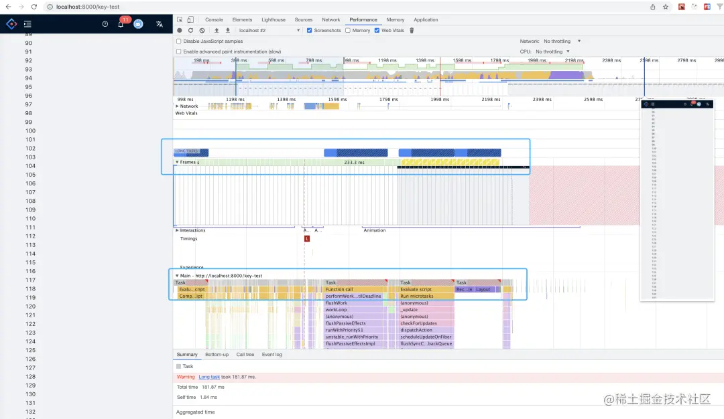Toggle the sidebar menu fold icon

pos(27,24)
